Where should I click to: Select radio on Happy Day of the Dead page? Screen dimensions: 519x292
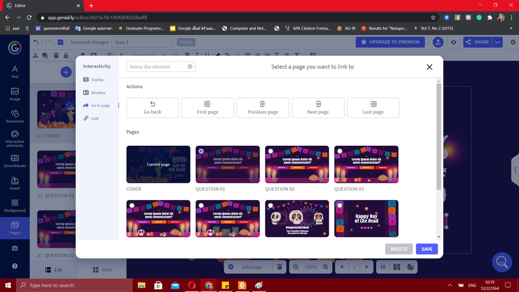[339, 205]
